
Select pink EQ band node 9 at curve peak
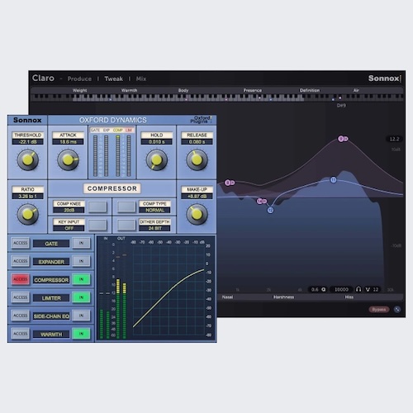tap(341, 139)
